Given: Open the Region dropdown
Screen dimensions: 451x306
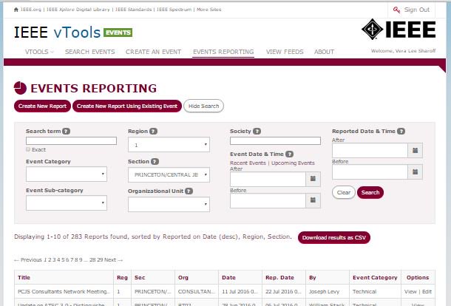Looking at the screenshot, I should pos(169,144).
